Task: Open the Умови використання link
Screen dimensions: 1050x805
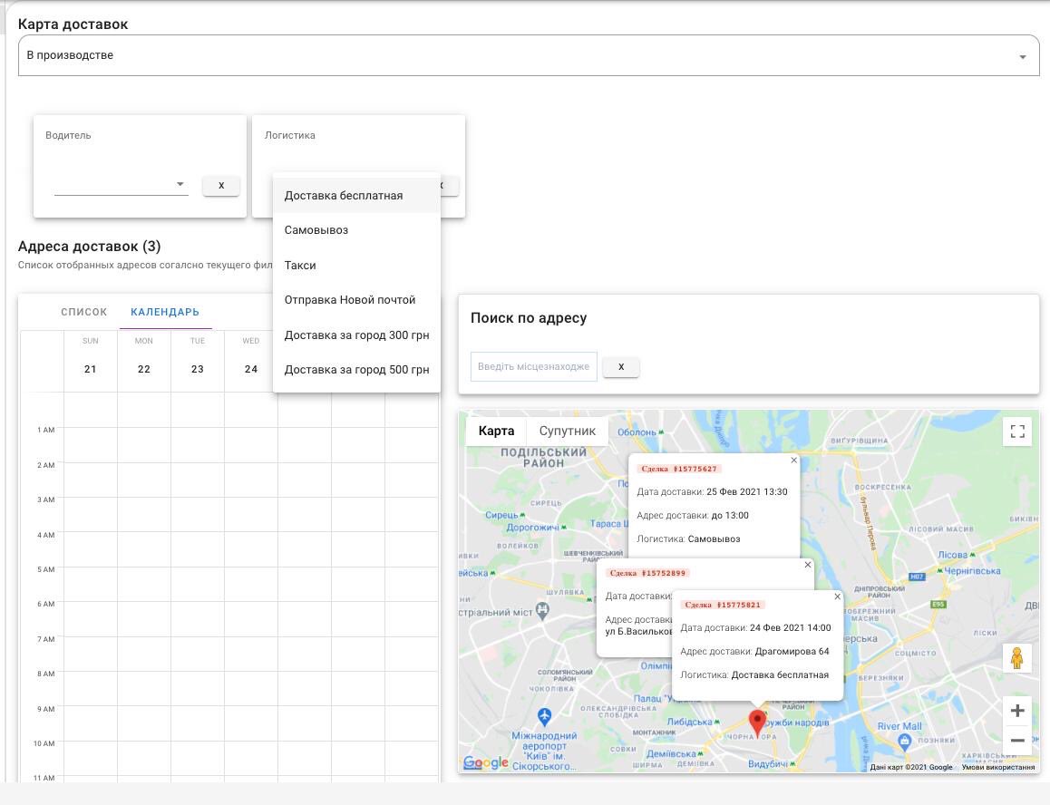Action: click(997, 767)
